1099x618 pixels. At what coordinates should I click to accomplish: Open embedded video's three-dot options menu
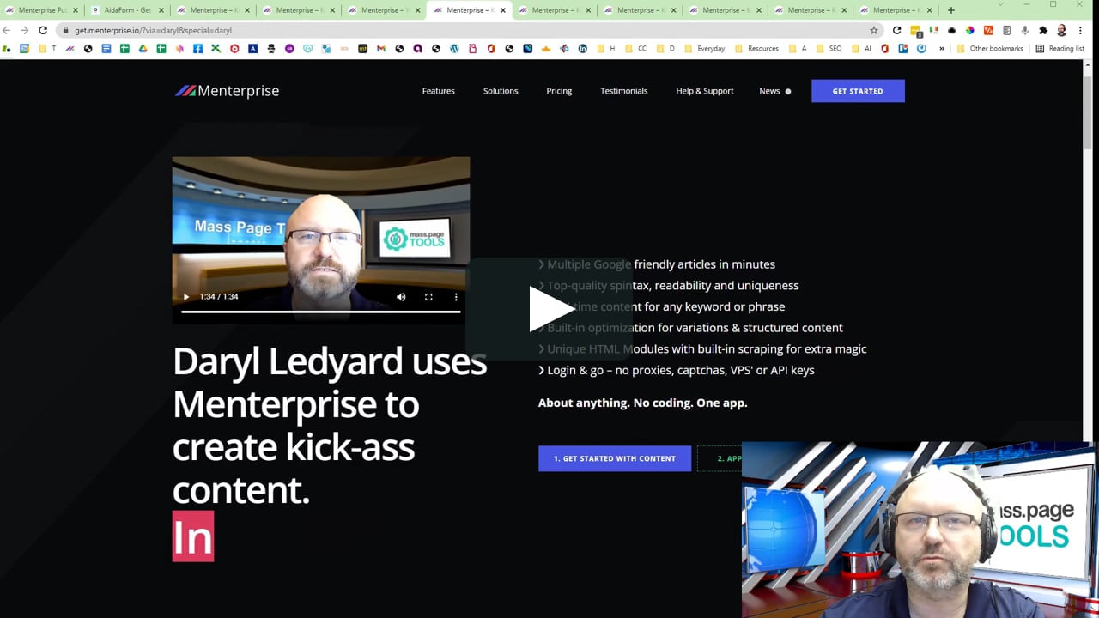click(456, 297)
